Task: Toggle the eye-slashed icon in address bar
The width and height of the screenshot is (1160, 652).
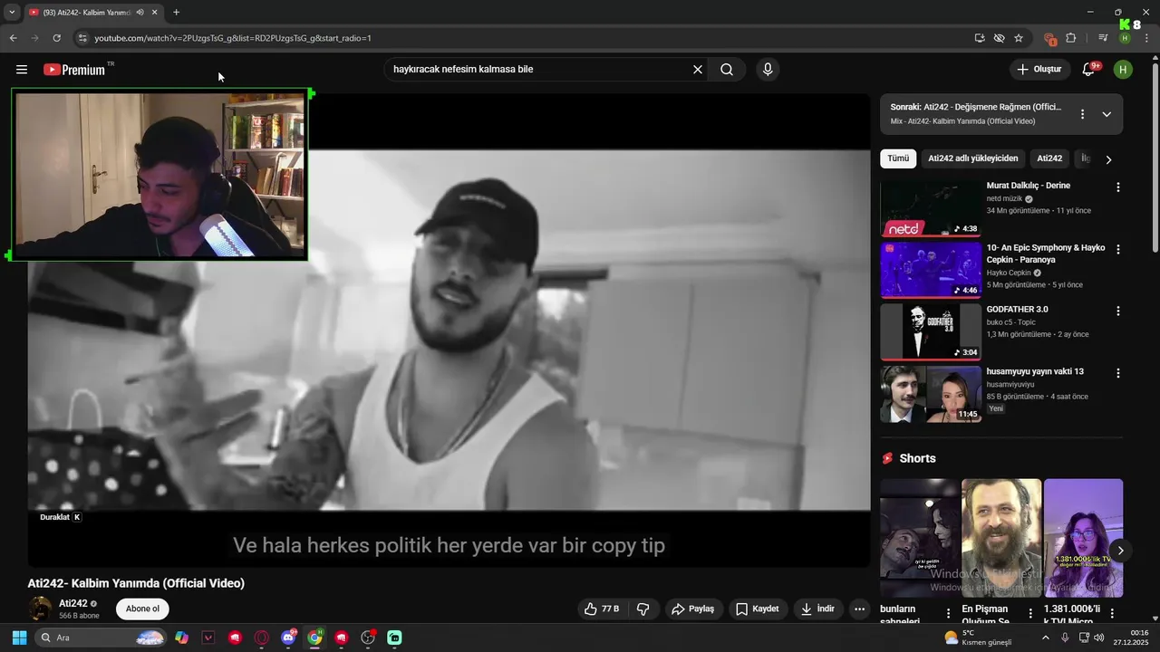Action: point(999,38)
